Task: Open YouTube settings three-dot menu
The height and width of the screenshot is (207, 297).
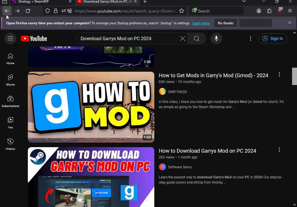Action: [x=250, y=38]
